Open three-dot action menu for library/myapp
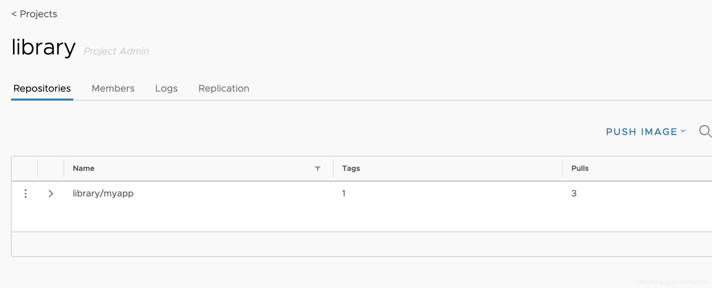The image size is (712, 288). coord(26,194)
